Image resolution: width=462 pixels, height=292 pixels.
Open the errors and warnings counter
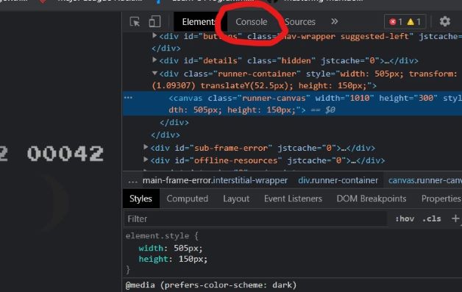point(405,21)
